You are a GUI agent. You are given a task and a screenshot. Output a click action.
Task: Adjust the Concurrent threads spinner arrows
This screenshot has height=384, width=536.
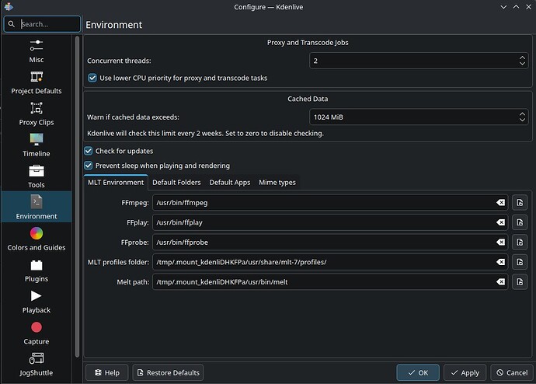(522, 60)
